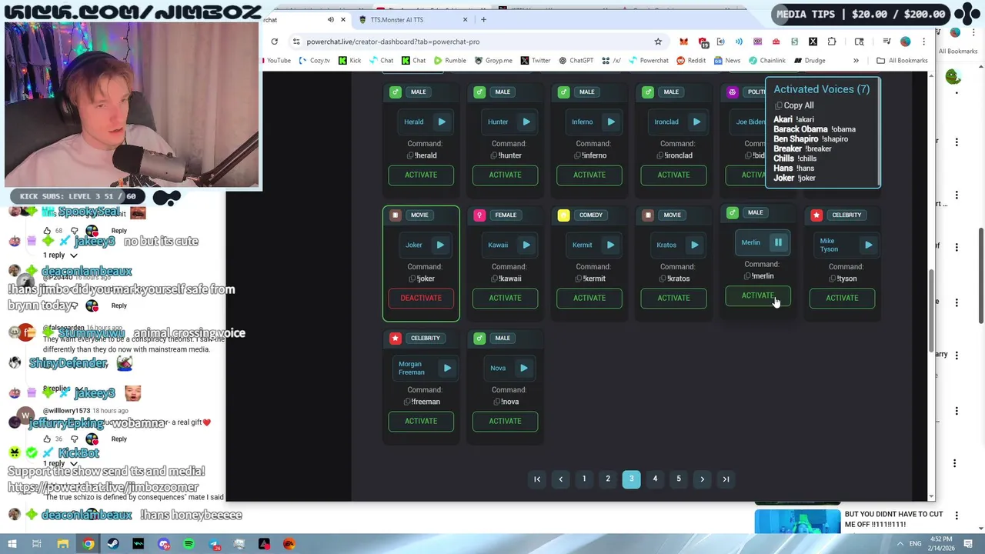Screen dimensions: 985x554
Task: Copy the !kratos command icon
Action: pos(661,279)
